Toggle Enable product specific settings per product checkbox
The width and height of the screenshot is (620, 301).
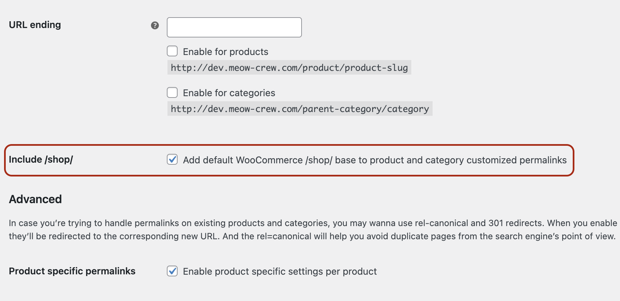click(x=172, y=271)
